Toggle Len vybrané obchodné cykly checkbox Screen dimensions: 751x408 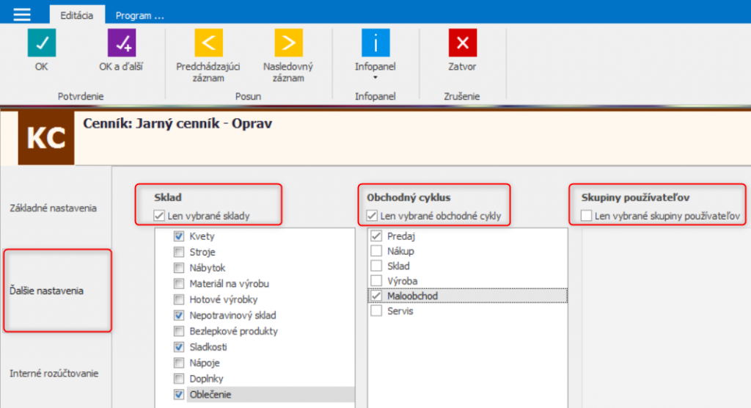(372, 216)
